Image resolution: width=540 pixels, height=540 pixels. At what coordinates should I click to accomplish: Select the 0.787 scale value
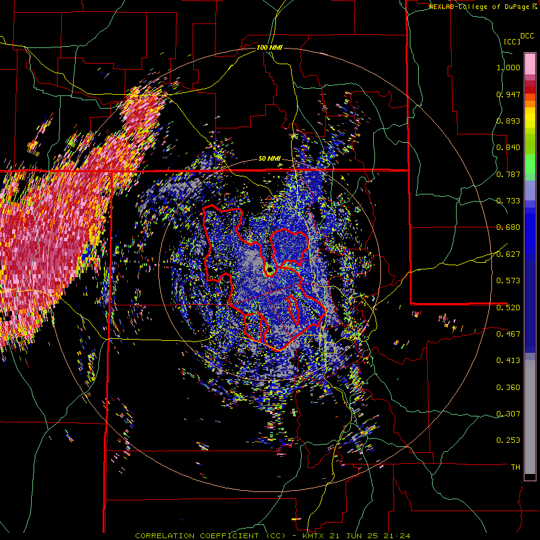click(508, 174)
